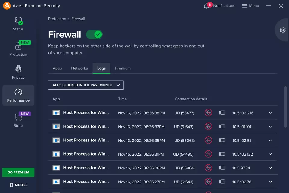Viewport: 289px width, 193px height.
Task: Click device icon next to 10.5.97.84
Action: coord(222,168)
